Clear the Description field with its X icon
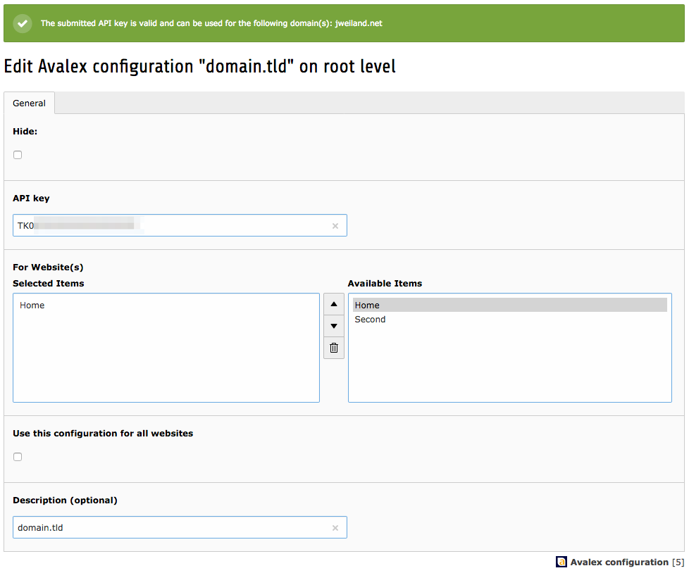Image resolution: width=689 pixels, height=573 pixels. [x=335, y=528]
